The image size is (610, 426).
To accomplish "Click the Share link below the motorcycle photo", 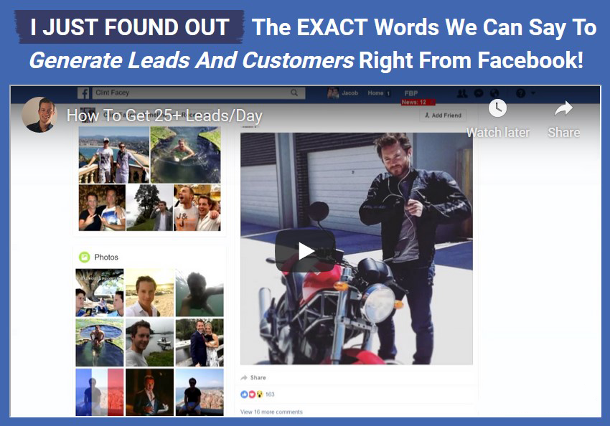I will pos(253,377).
